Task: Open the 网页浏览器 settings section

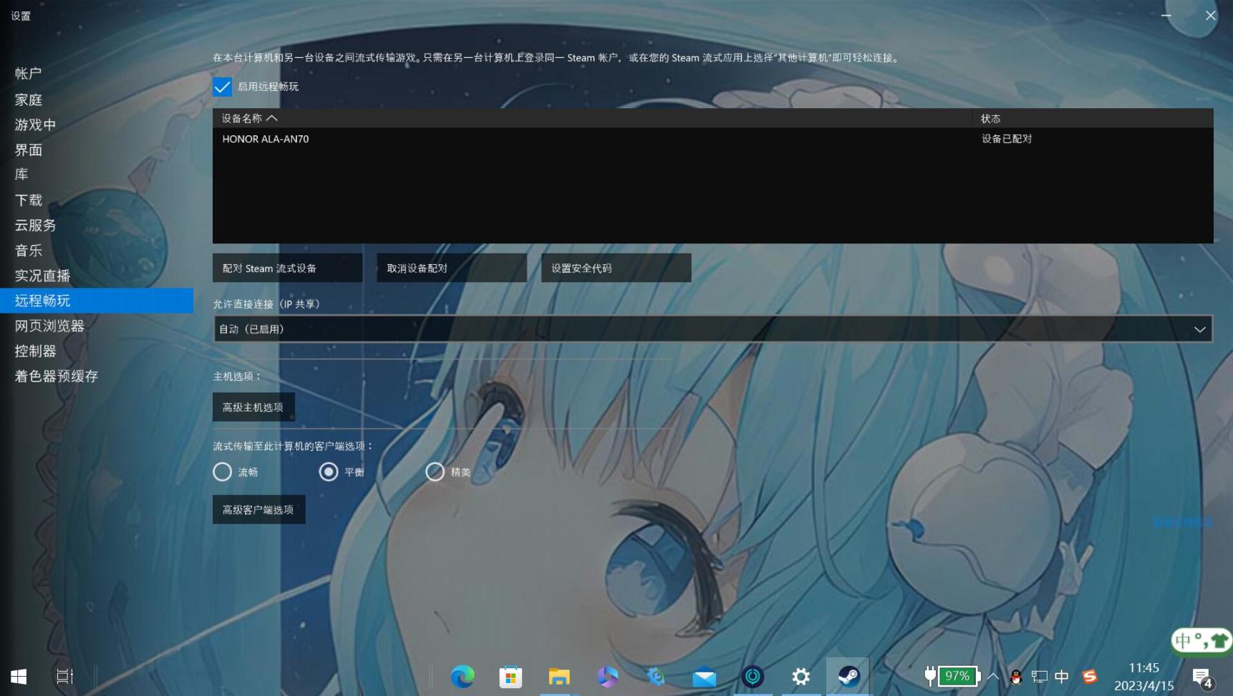Action: coord(97,326)
